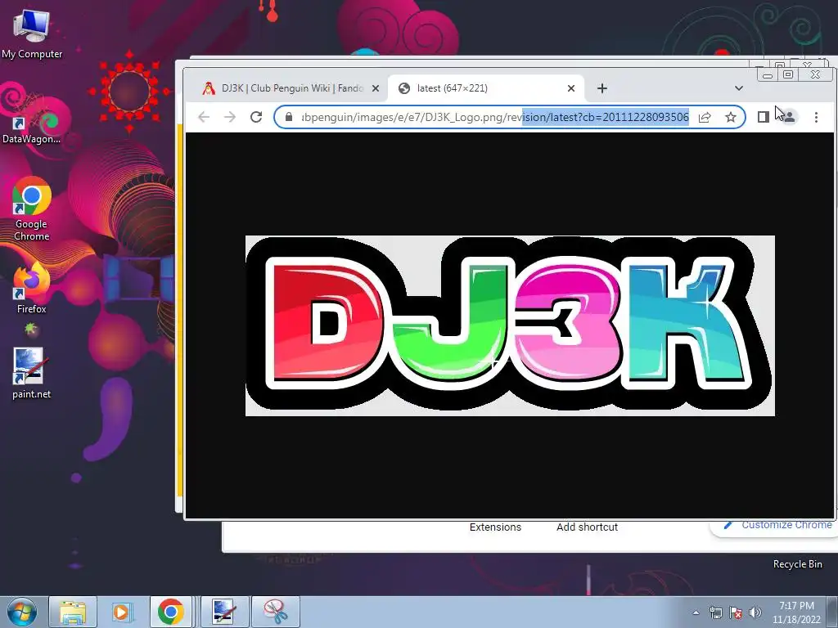This screenshot has width=838, height=628.
Task: Bookmark this page with the star
Action: [731, 117]
